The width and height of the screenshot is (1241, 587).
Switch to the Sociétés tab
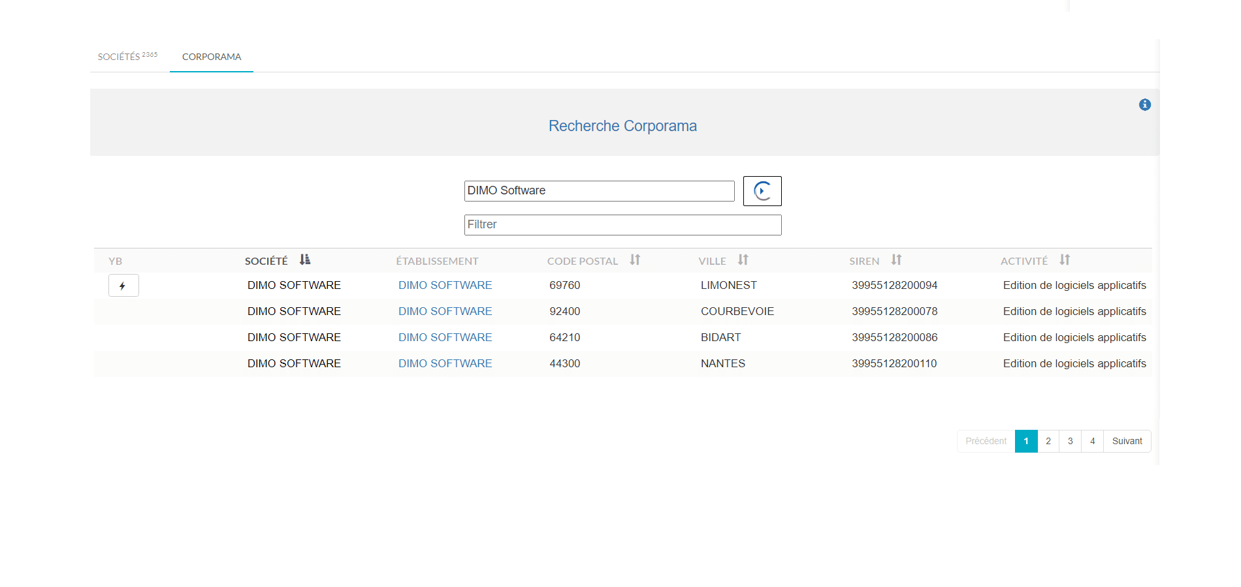coord(127,57)
